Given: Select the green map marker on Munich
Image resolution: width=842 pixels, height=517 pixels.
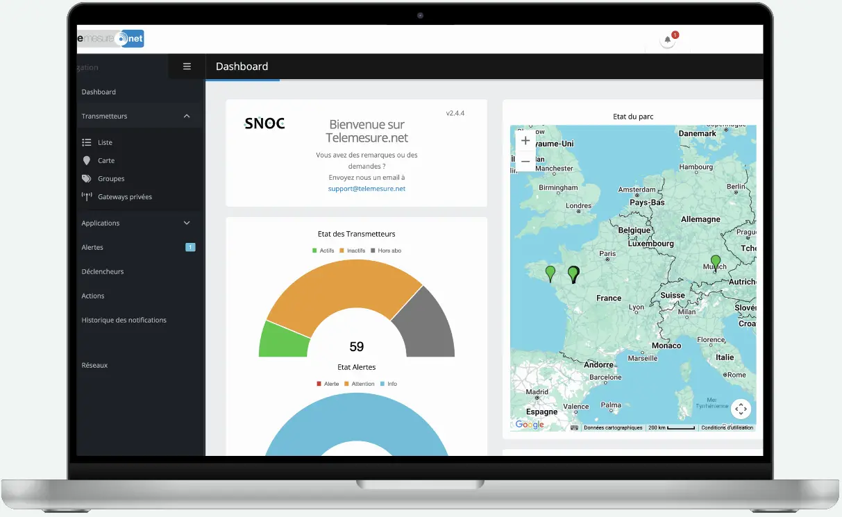Looking at the screenshot, I should [x=715, y=263].
